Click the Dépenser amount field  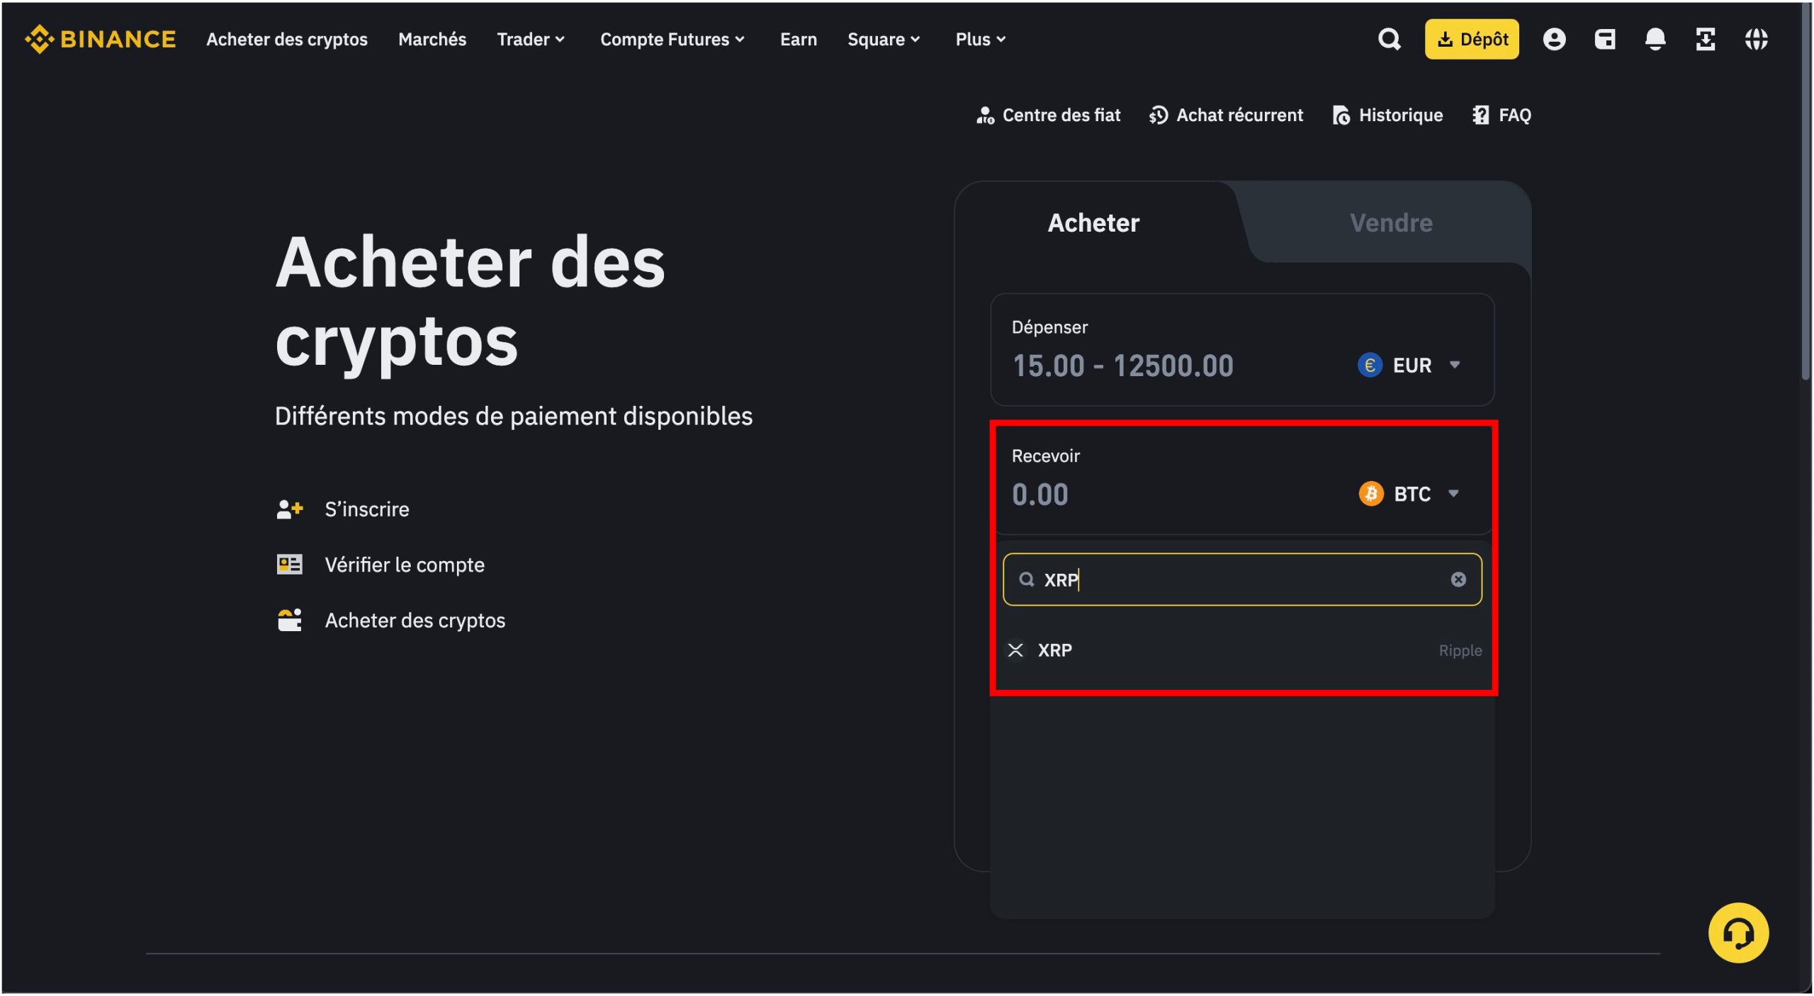(1123, 366)
